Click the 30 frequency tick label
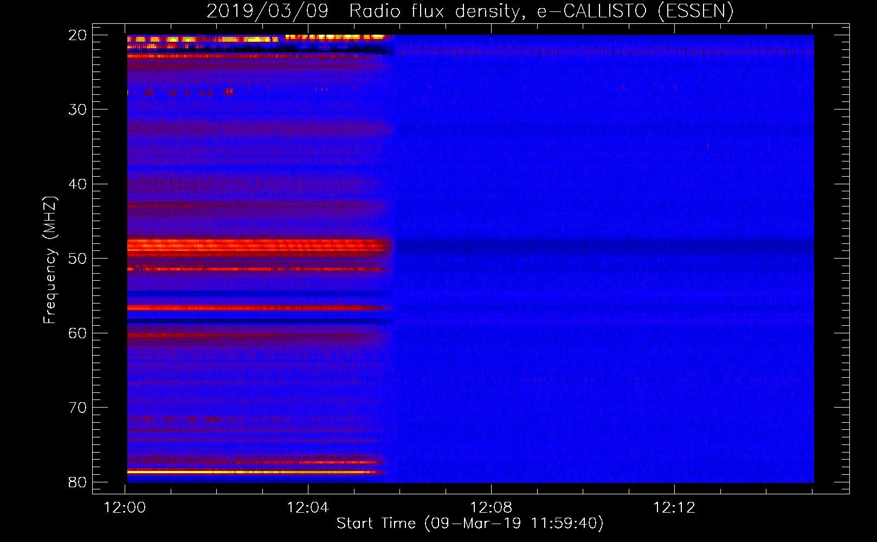The height and width of the screenshot is (542, 877). (x=78, y=109)
